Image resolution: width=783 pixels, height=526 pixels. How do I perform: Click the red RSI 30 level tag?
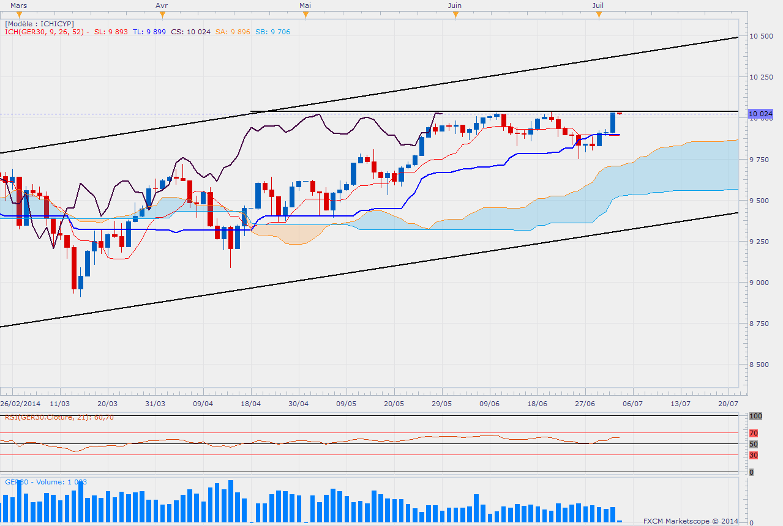tap(755, 455)
